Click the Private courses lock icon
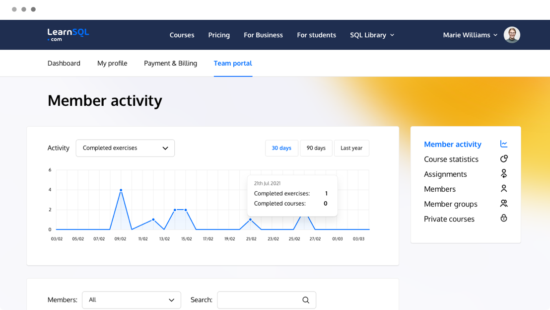The height and width of the screenshot is (310, 550). pos(504,219)
